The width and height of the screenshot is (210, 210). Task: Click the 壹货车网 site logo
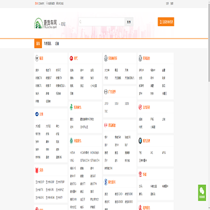click(45, 23)
